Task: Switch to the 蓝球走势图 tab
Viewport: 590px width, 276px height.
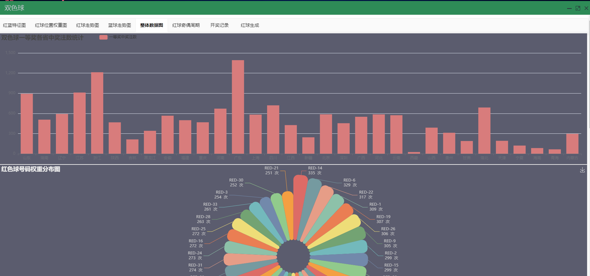Action: pos(120,25)
